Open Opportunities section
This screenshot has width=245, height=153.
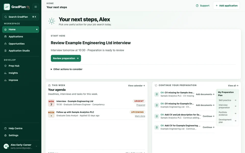(x=21, y=44)
